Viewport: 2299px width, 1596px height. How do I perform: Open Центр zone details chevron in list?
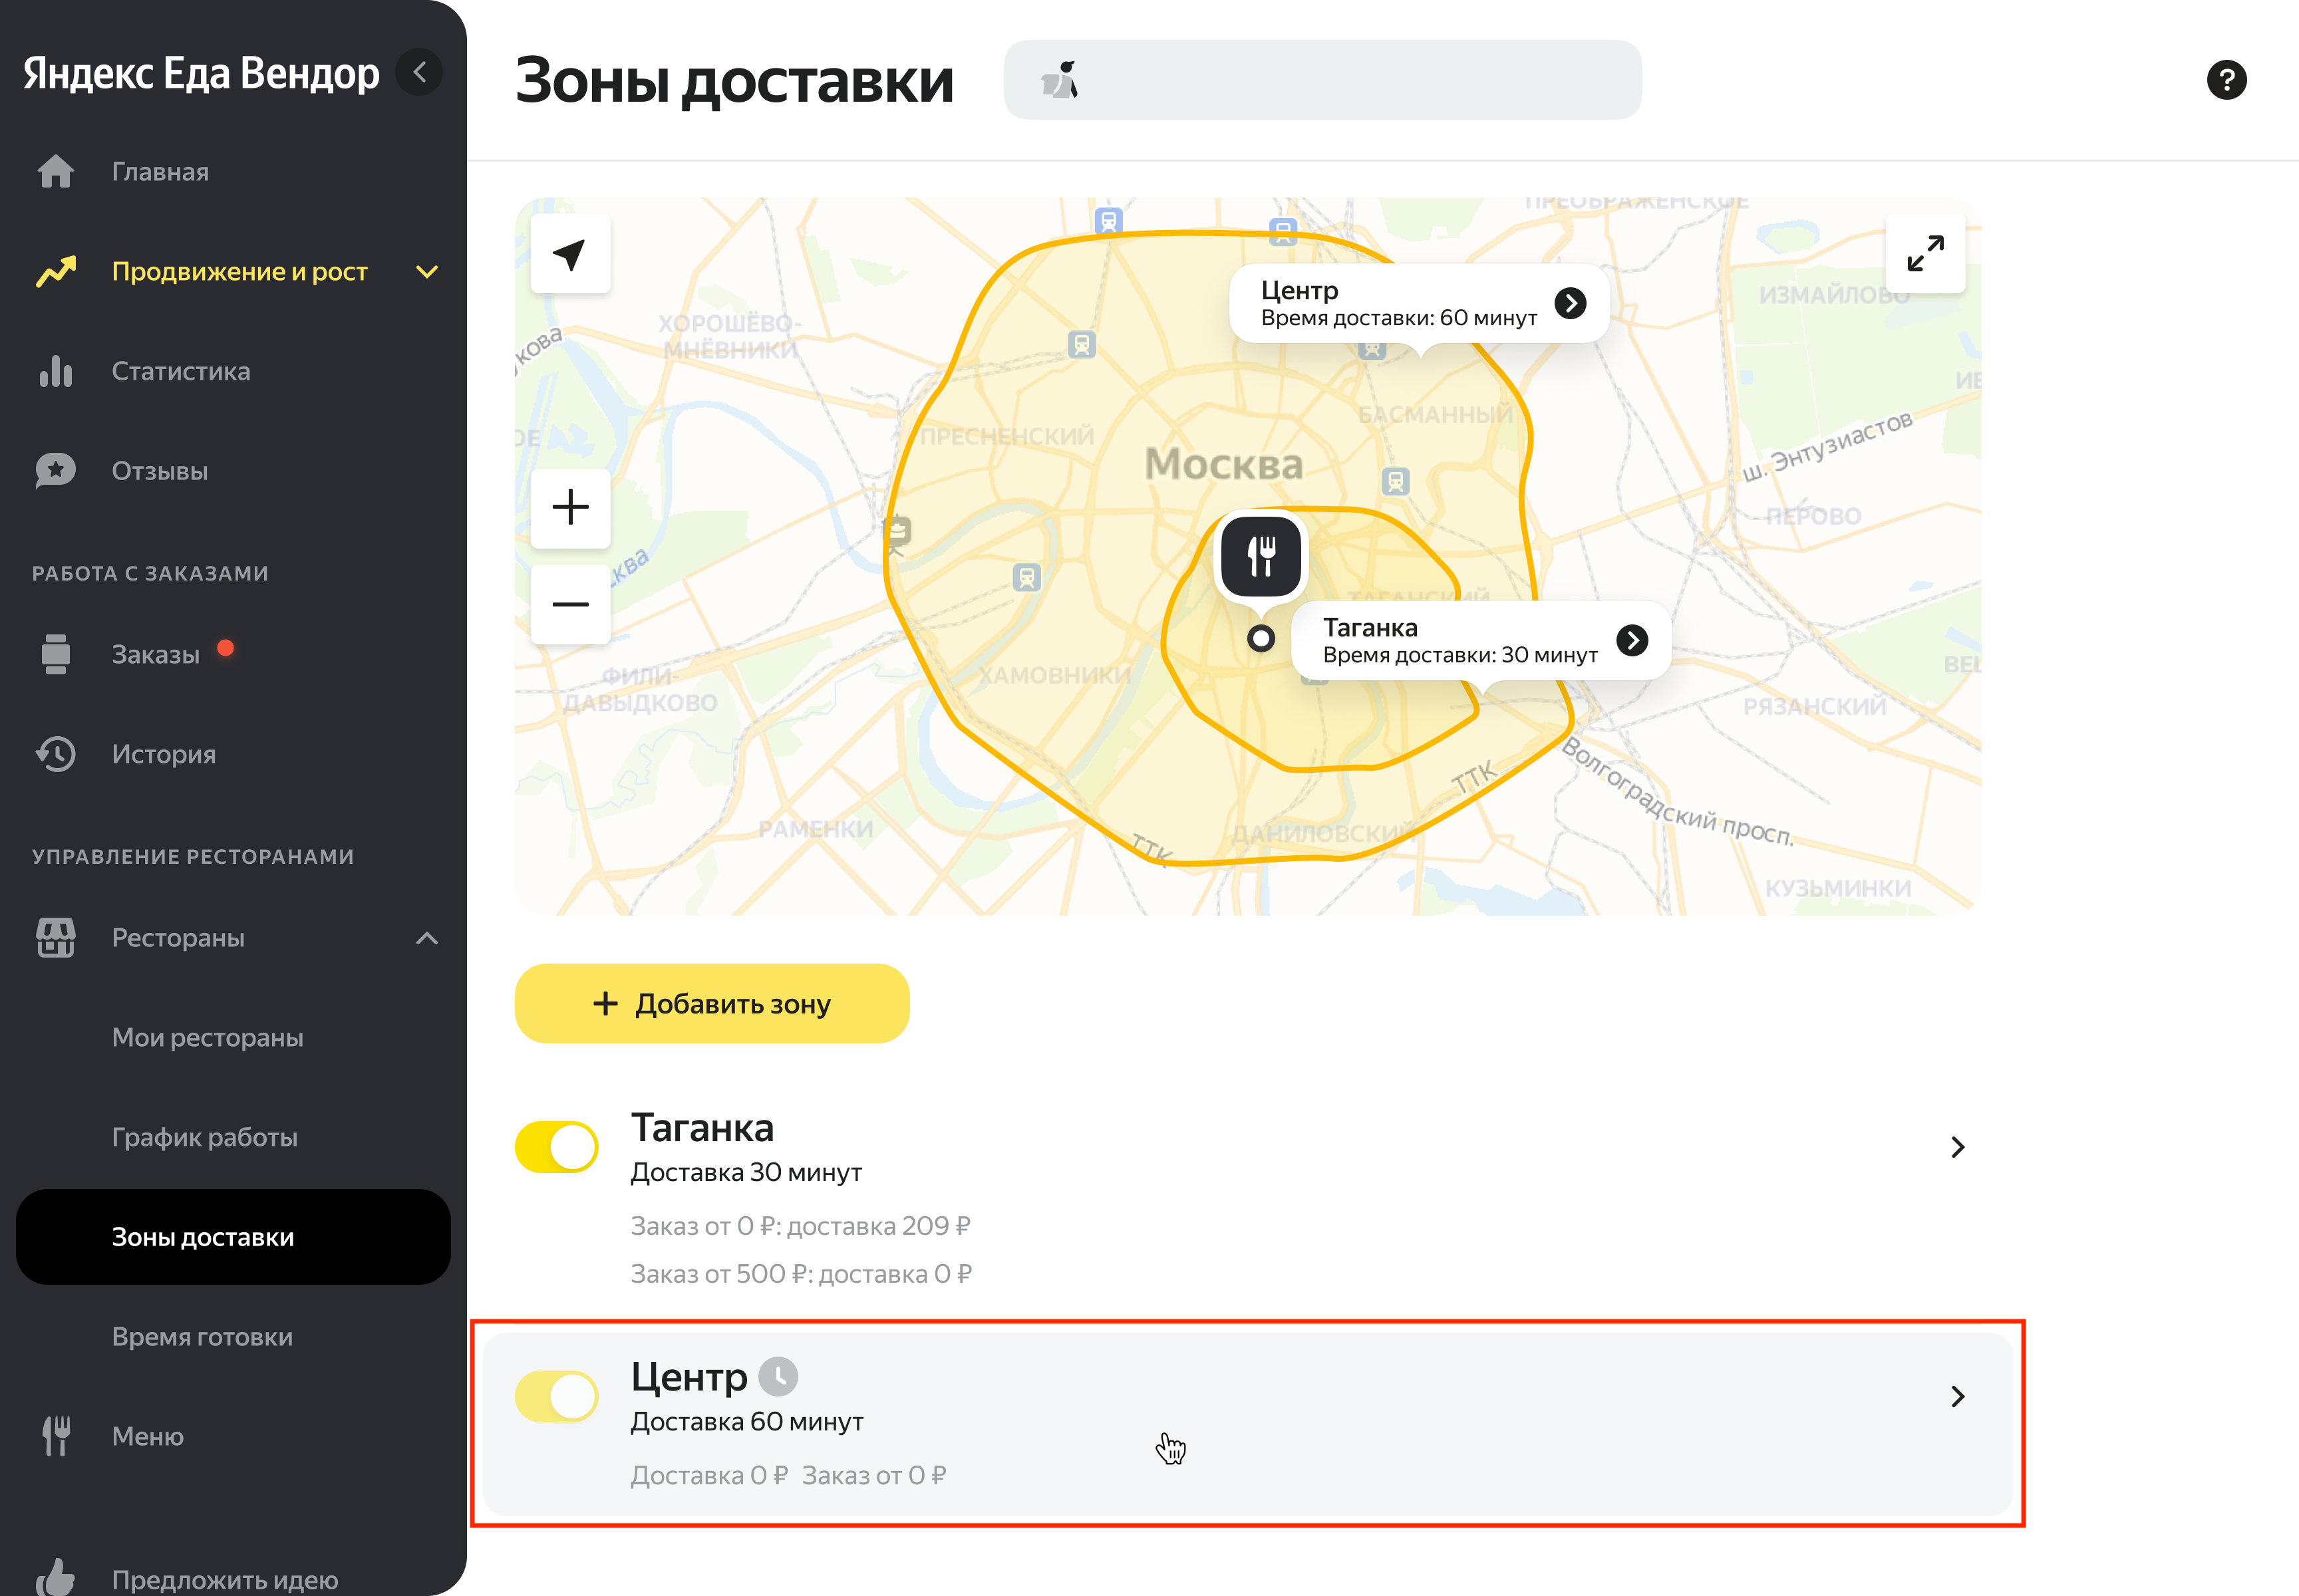(1958, 1396)
